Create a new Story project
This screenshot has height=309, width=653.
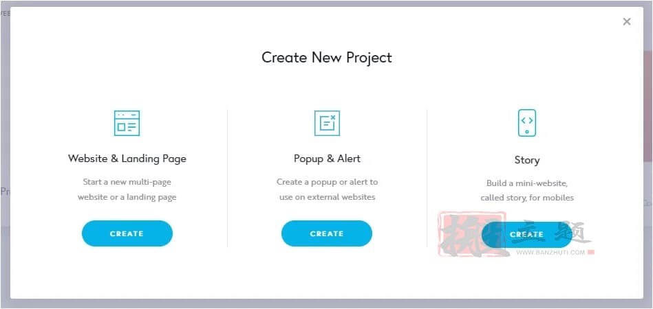(527, 235)
